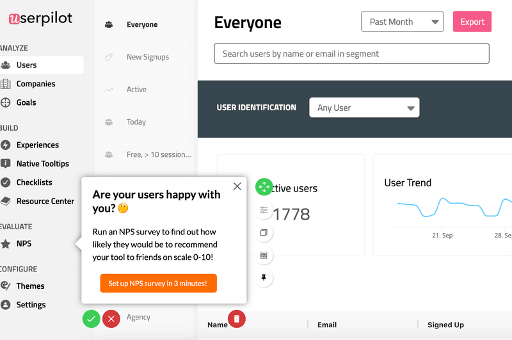Confirm with the green checkmark button
512x340 pixels.
[x=91, y=319]
